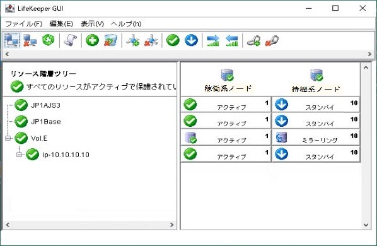Click the 稼働系ノード server icon

click(227, 75)
